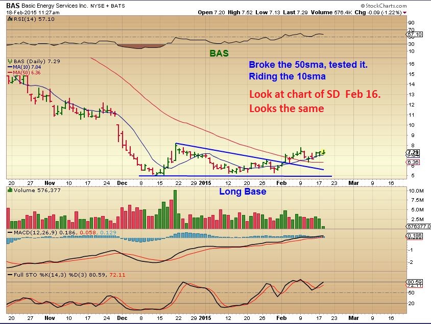Click the 13 label on the price axis
Image resolution: width=431 pixels, height=324 pixels.
coord(412,95)
